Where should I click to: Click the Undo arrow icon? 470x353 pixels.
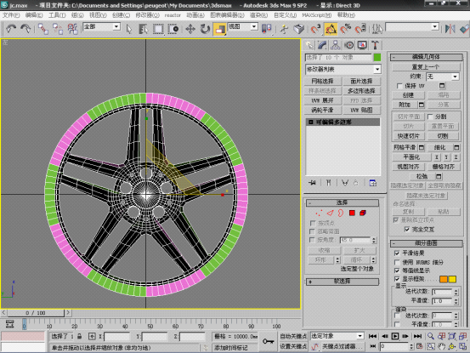tap(11, 29)
